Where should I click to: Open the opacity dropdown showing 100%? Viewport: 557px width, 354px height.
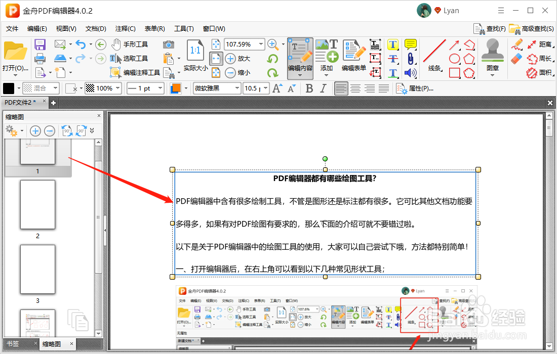[x=118, y=88]
